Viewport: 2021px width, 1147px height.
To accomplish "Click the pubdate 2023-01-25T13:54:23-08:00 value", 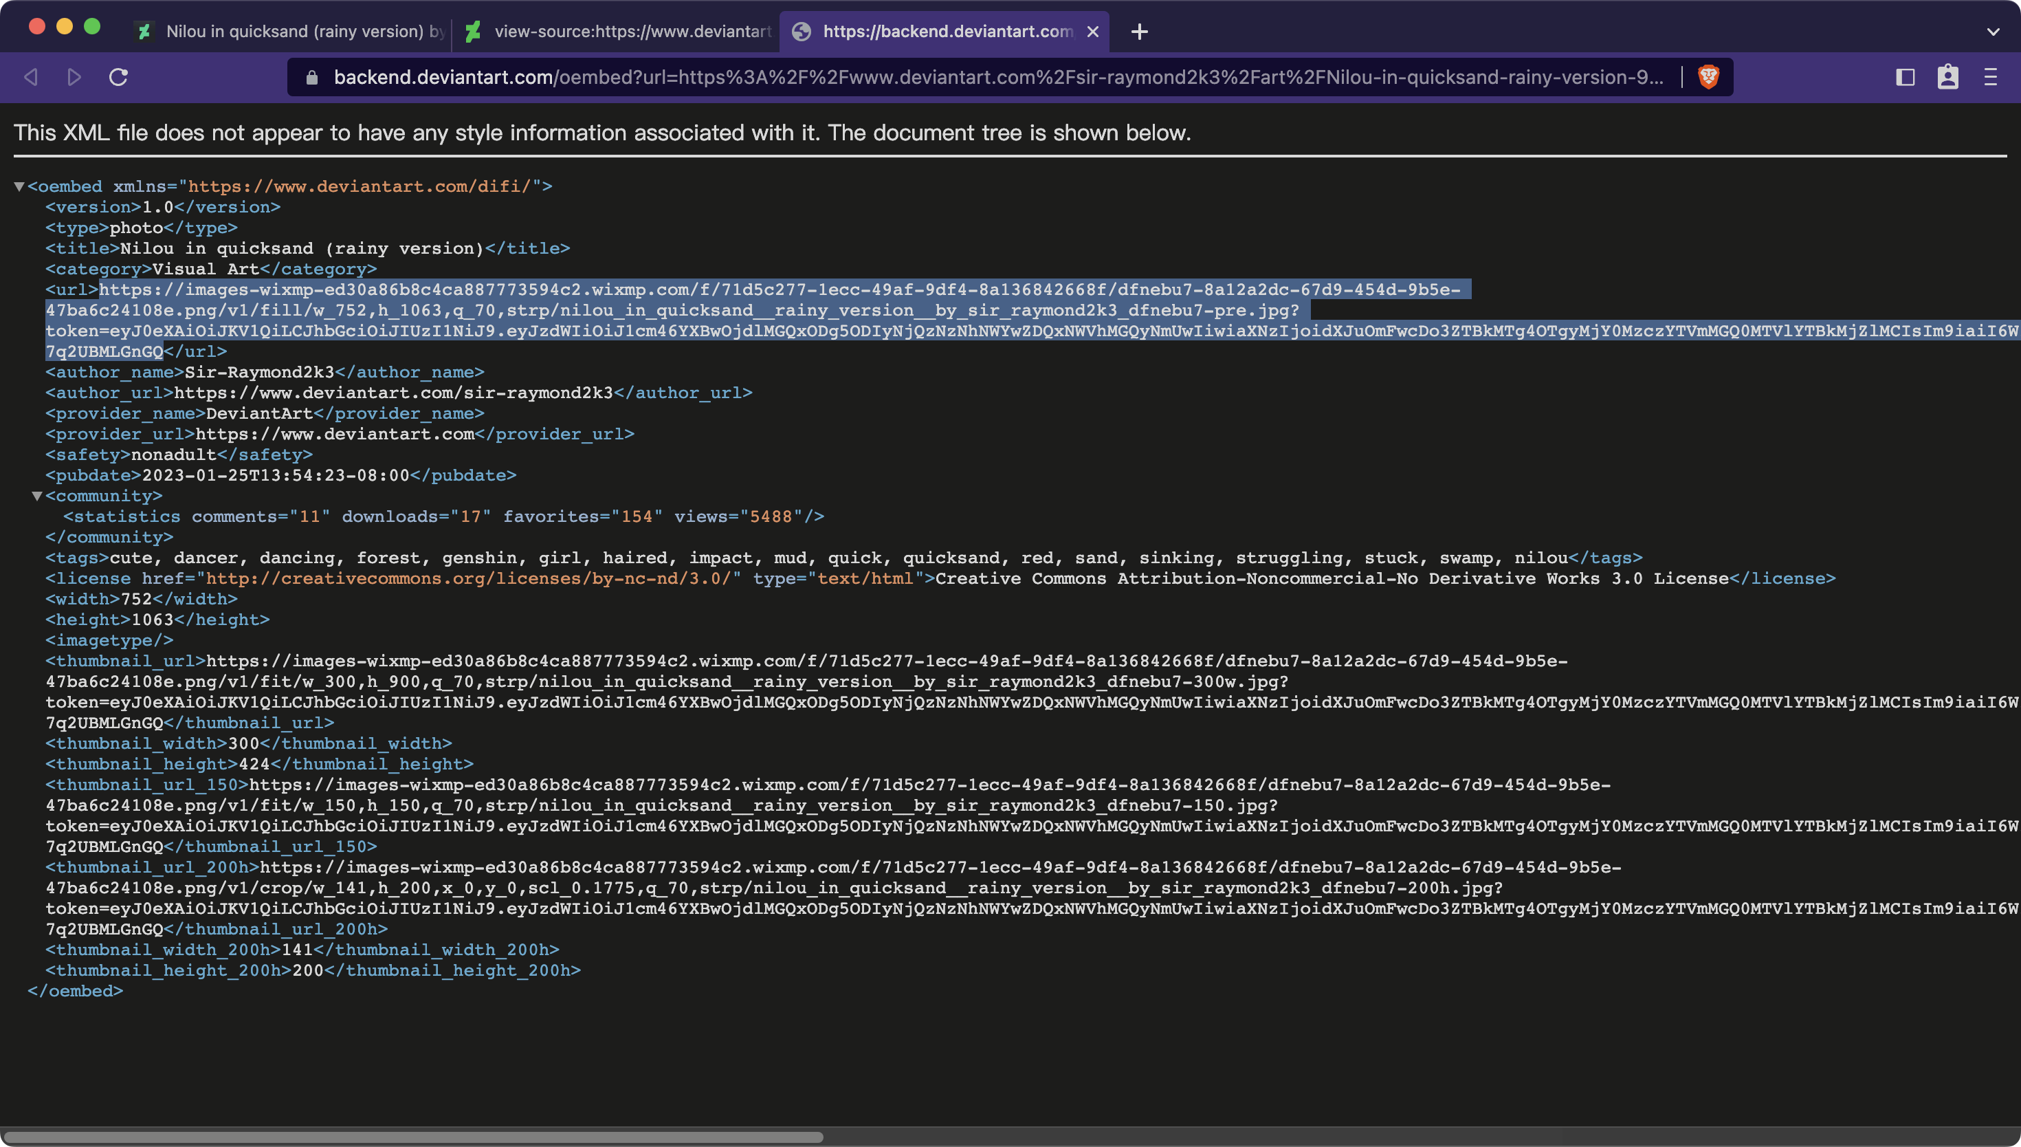I will (276, 475).
